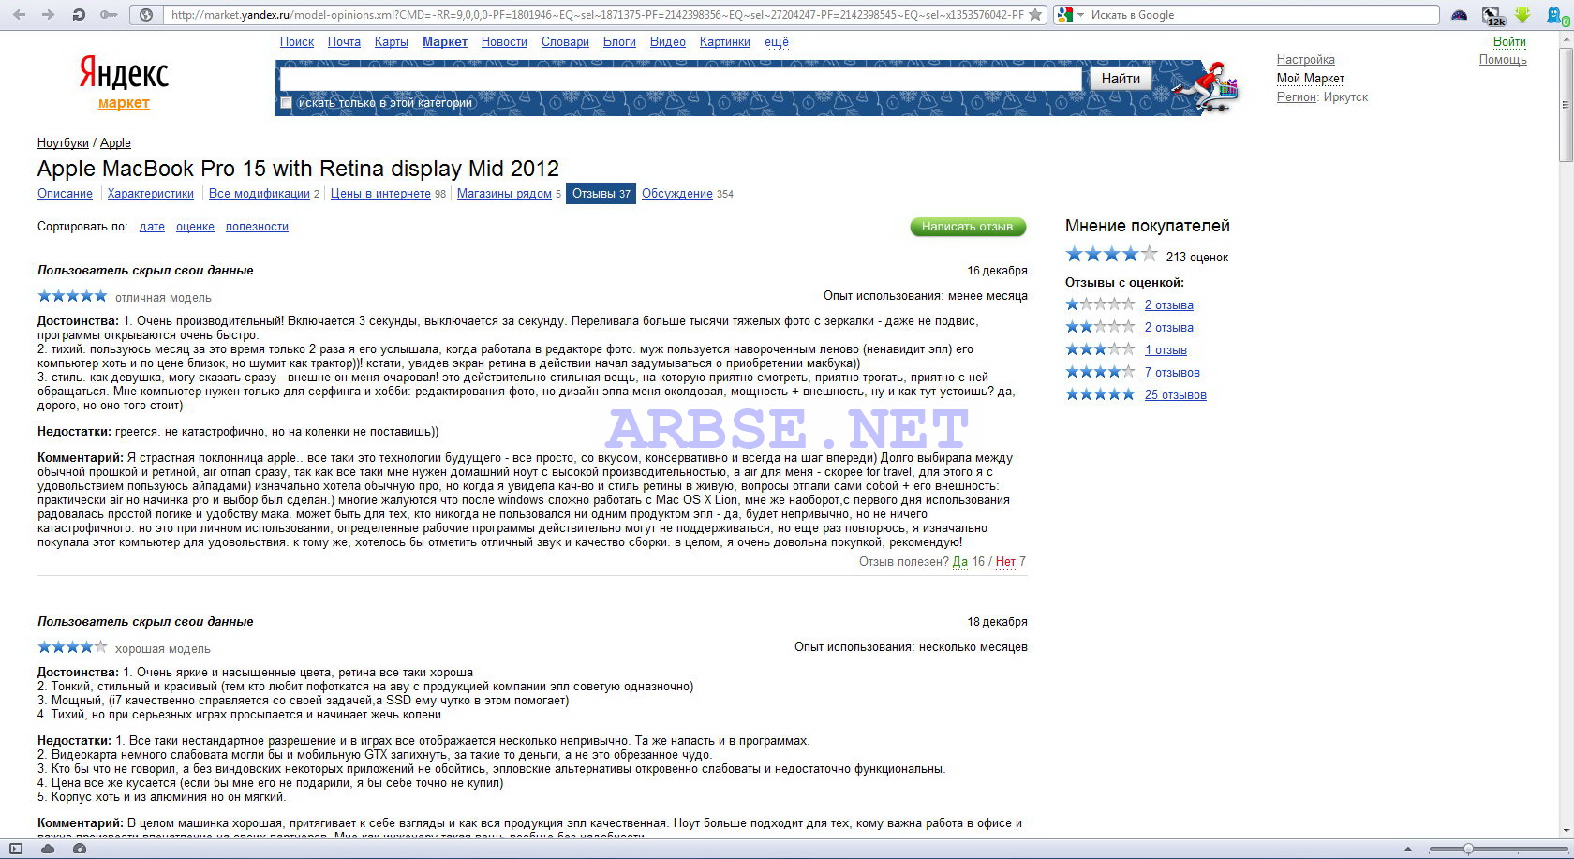Sort reviews by дате
Viewport: 1574px width, 859px height.
click(152, 227)
